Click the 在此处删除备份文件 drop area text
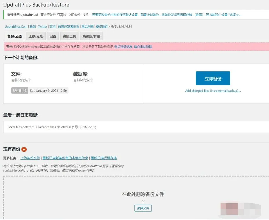The width and height of the screenshot is (269, 220). (x=143, y=194)
